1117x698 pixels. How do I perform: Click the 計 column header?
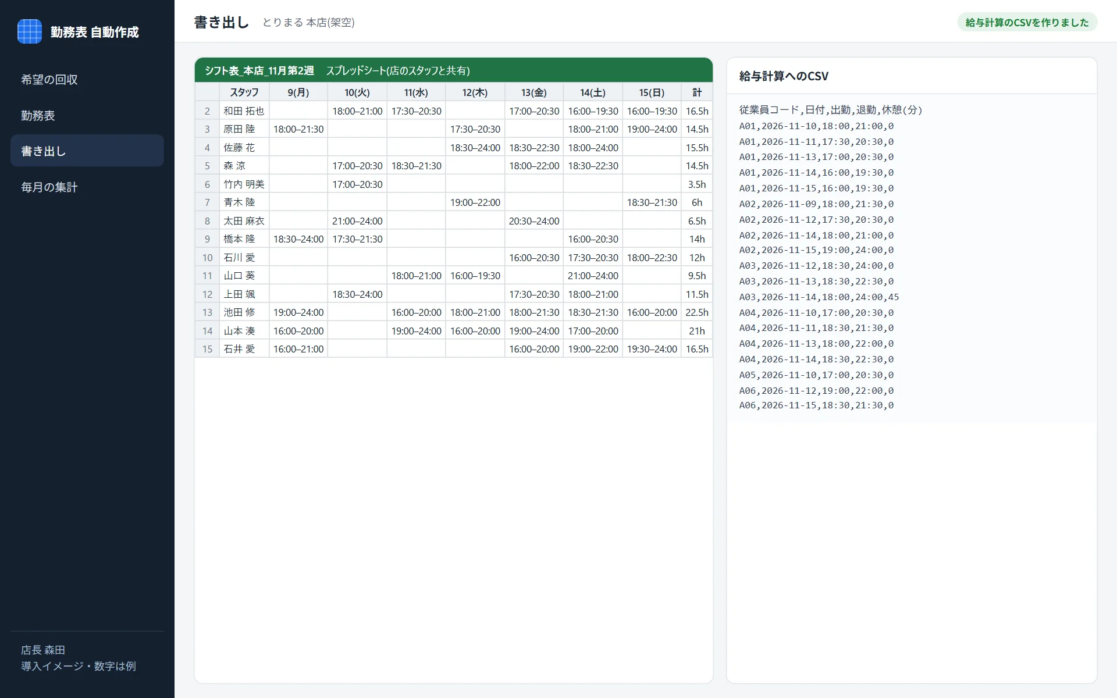pos(697,92)
